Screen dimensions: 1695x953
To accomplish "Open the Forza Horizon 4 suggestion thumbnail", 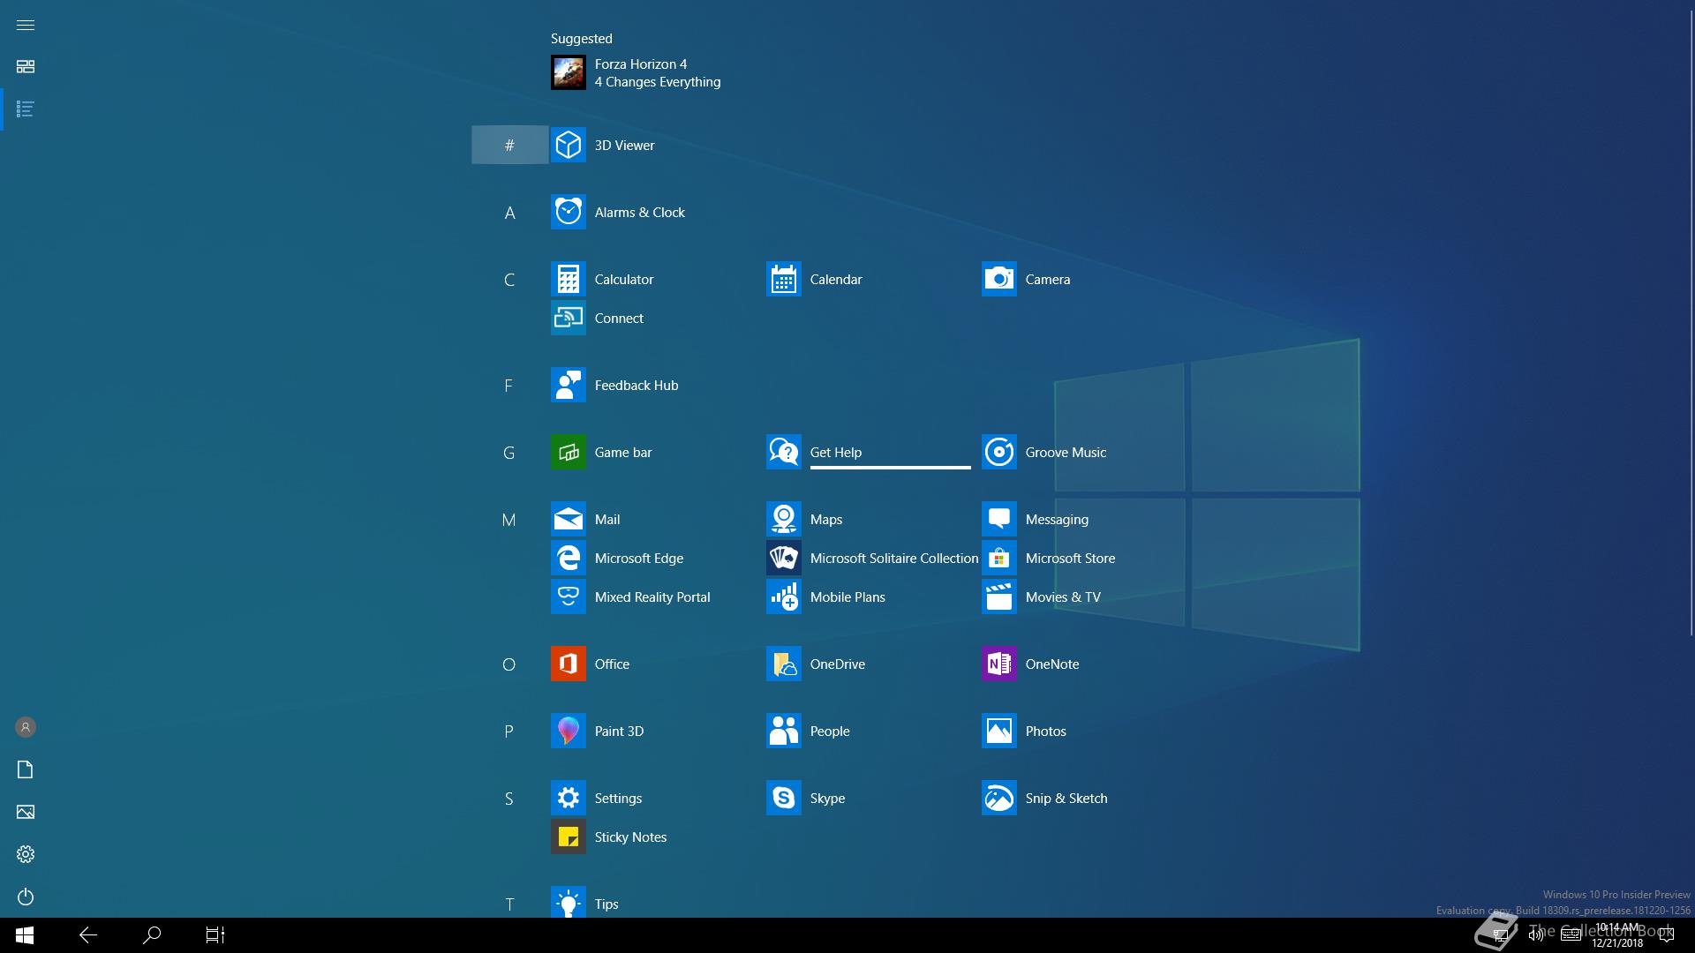I will click(x=568, y=72).
